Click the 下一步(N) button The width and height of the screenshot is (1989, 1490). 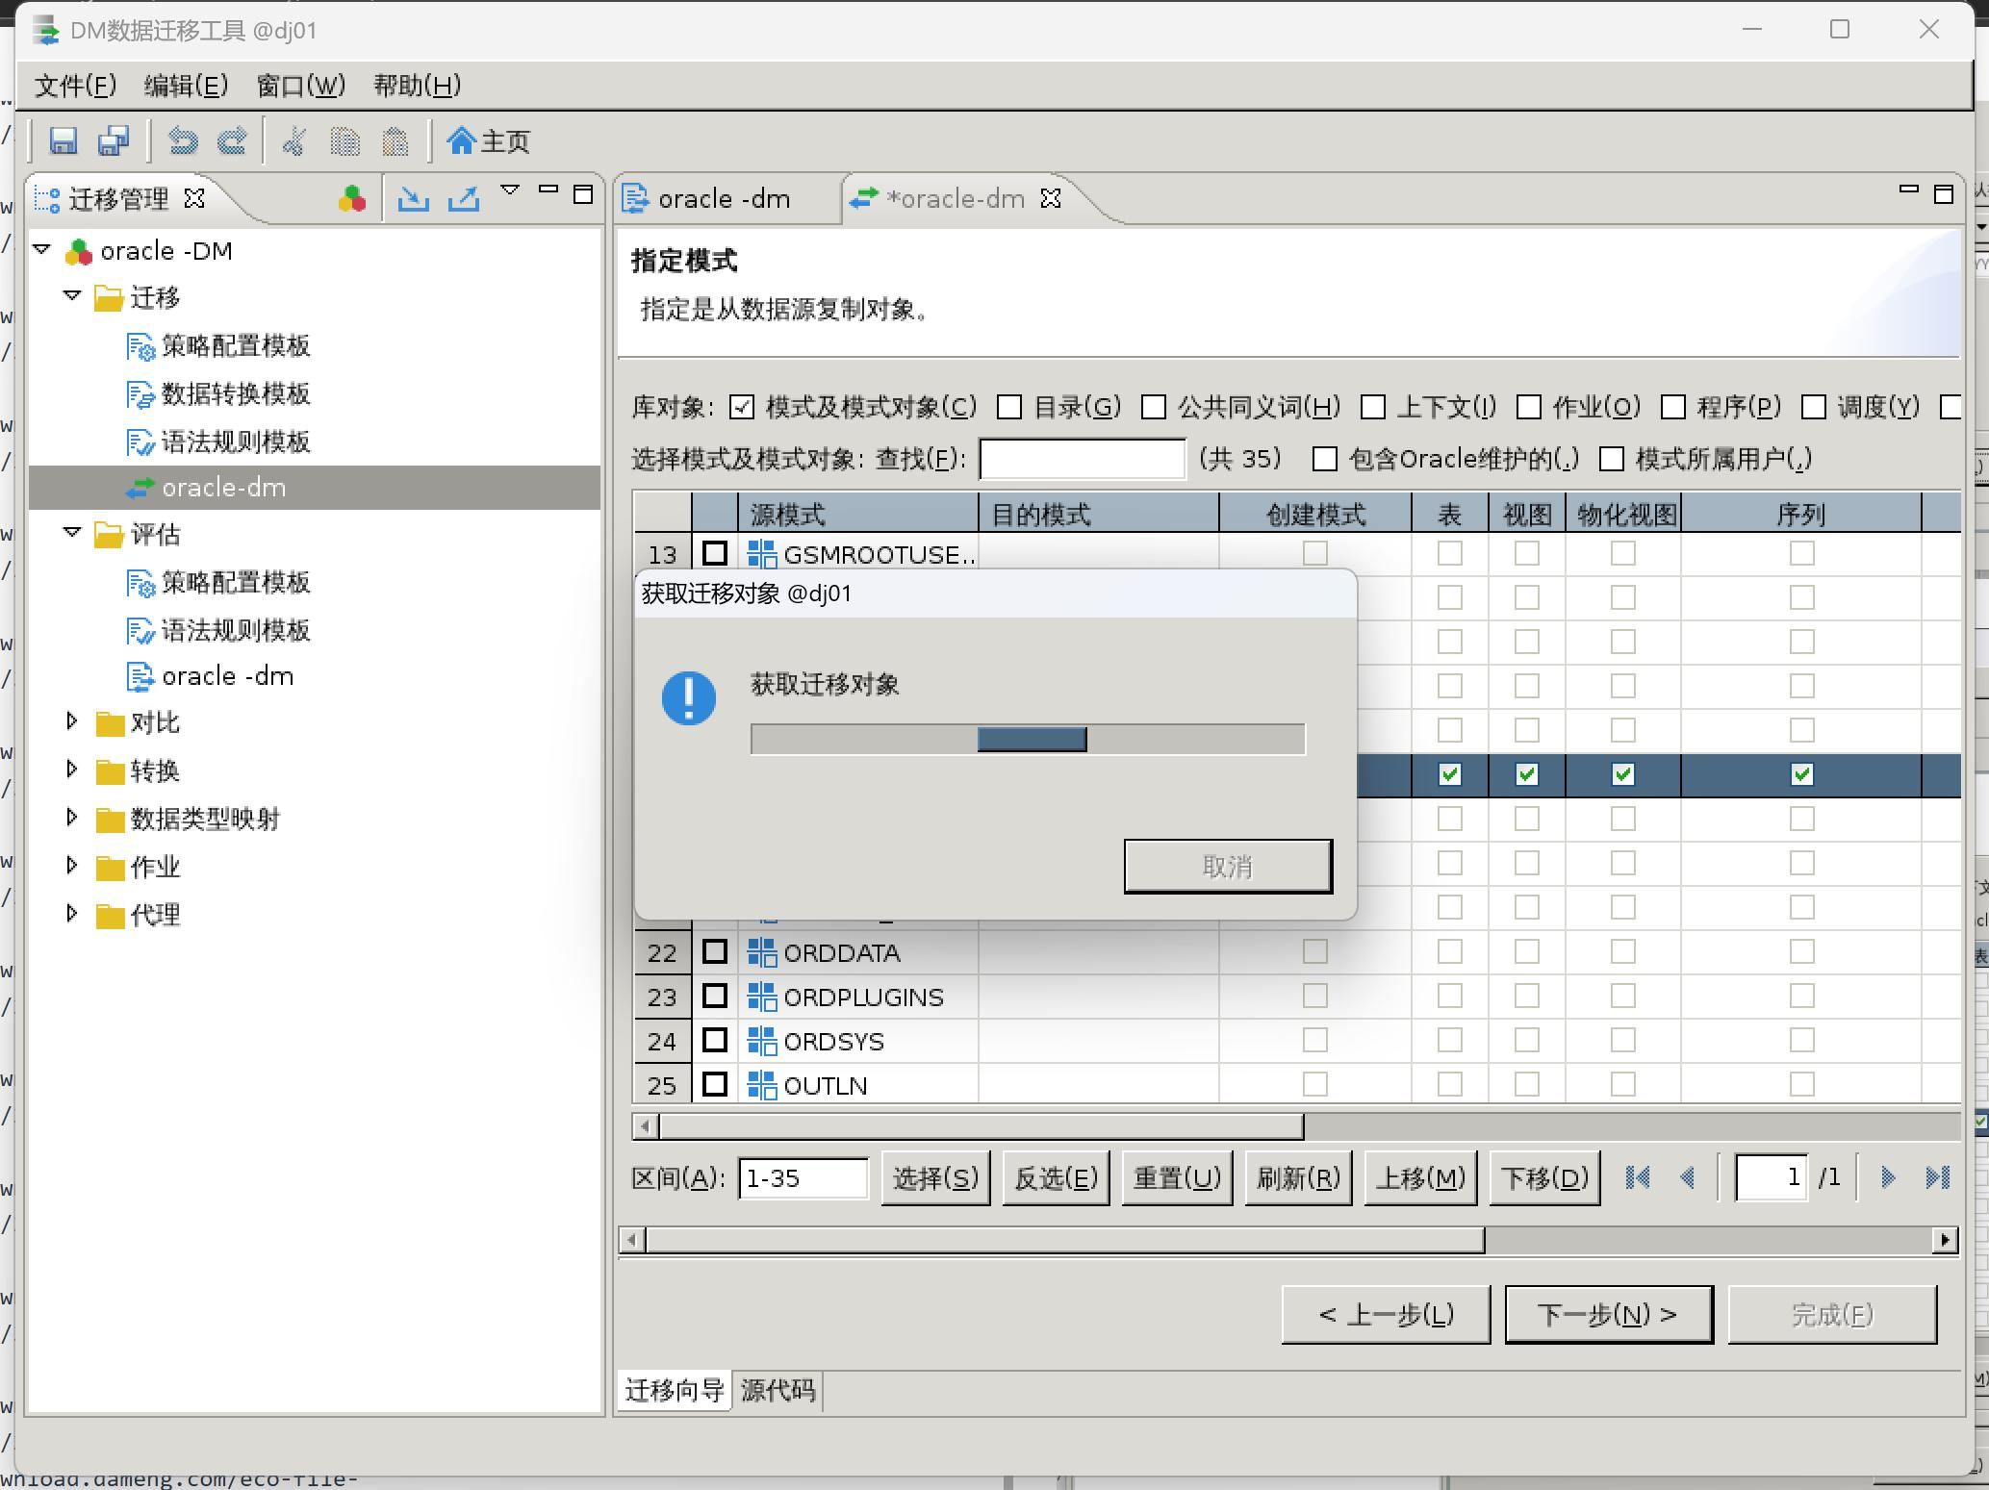1608,1314
